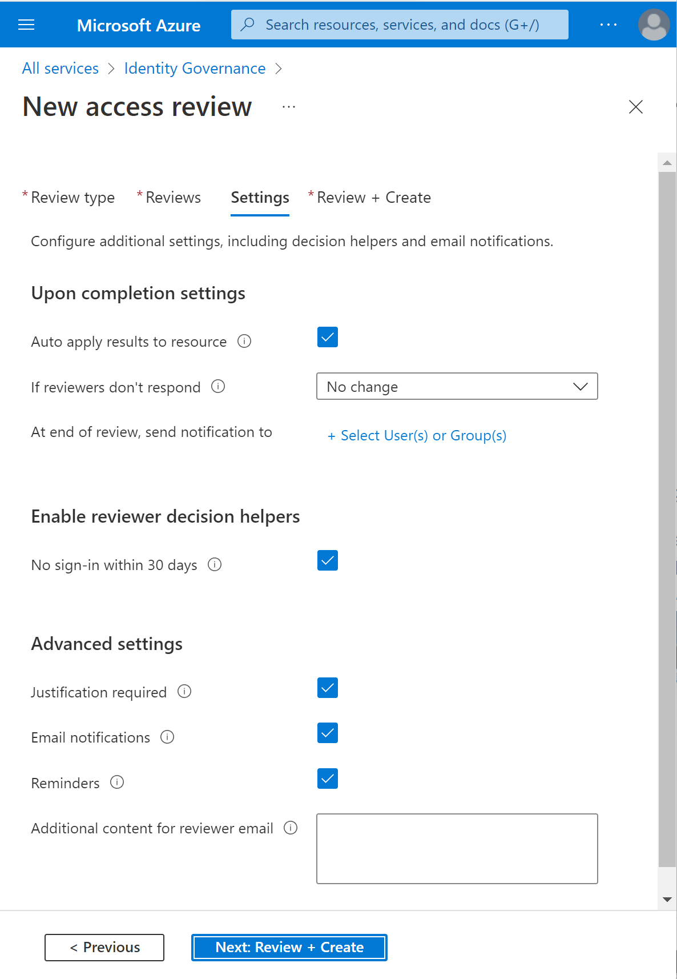The image size is (677, 979).
Task: Show info for If reviewers don't respond
Action: 218,387
